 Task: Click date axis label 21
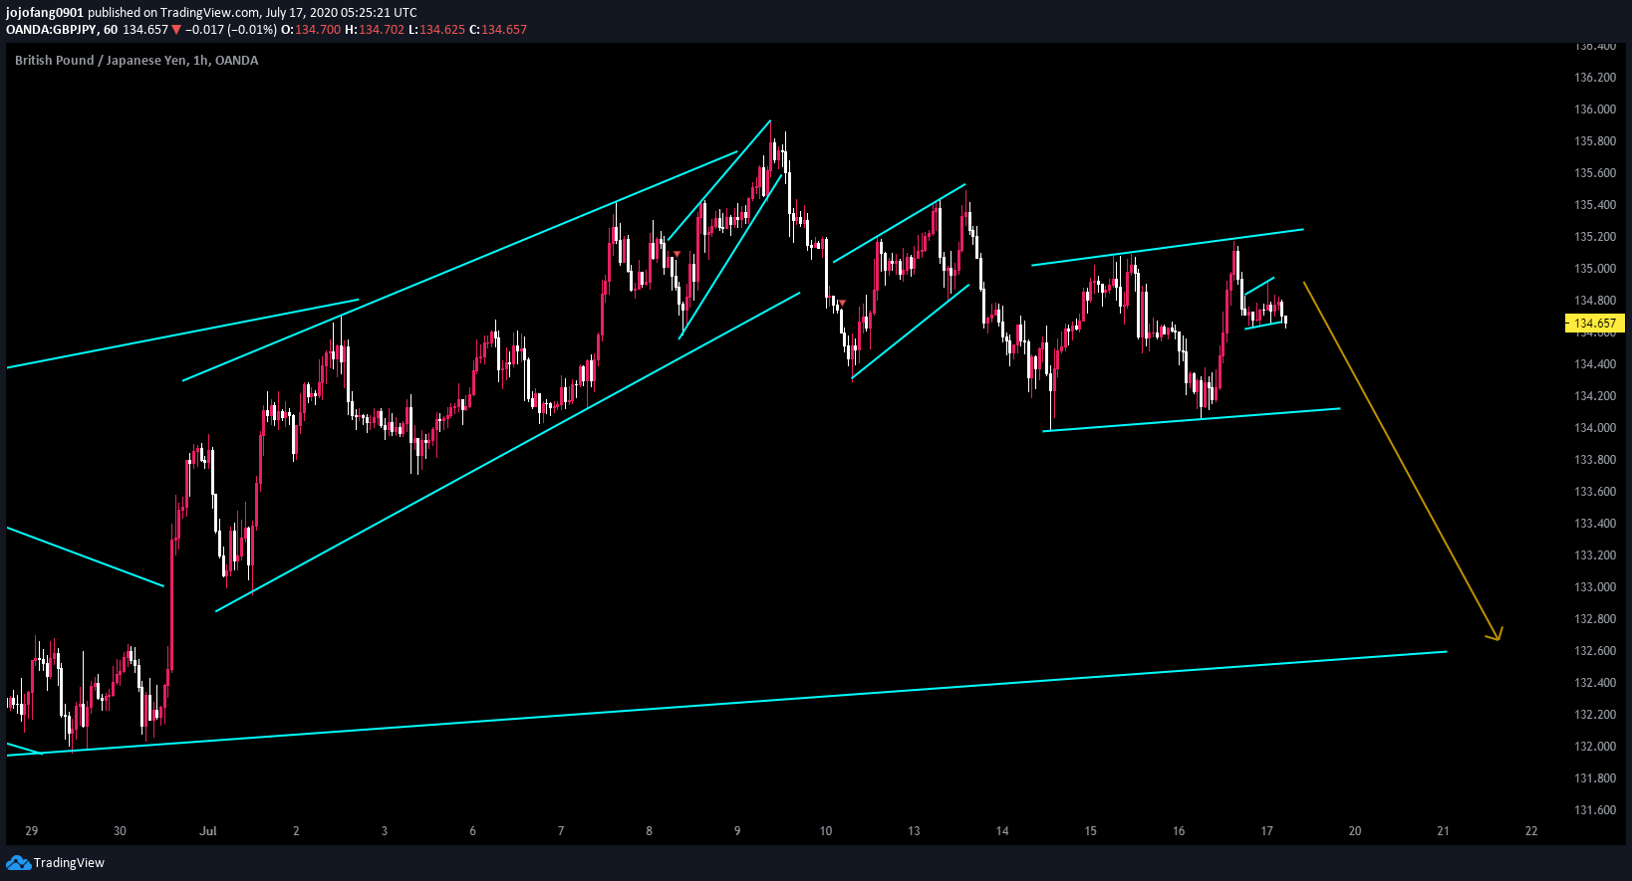click(1443, 831)
